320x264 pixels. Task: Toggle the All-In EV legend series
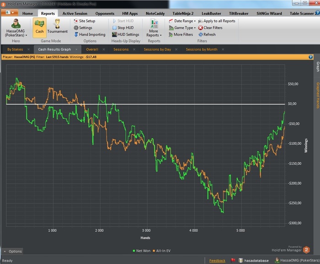[162, 250]
